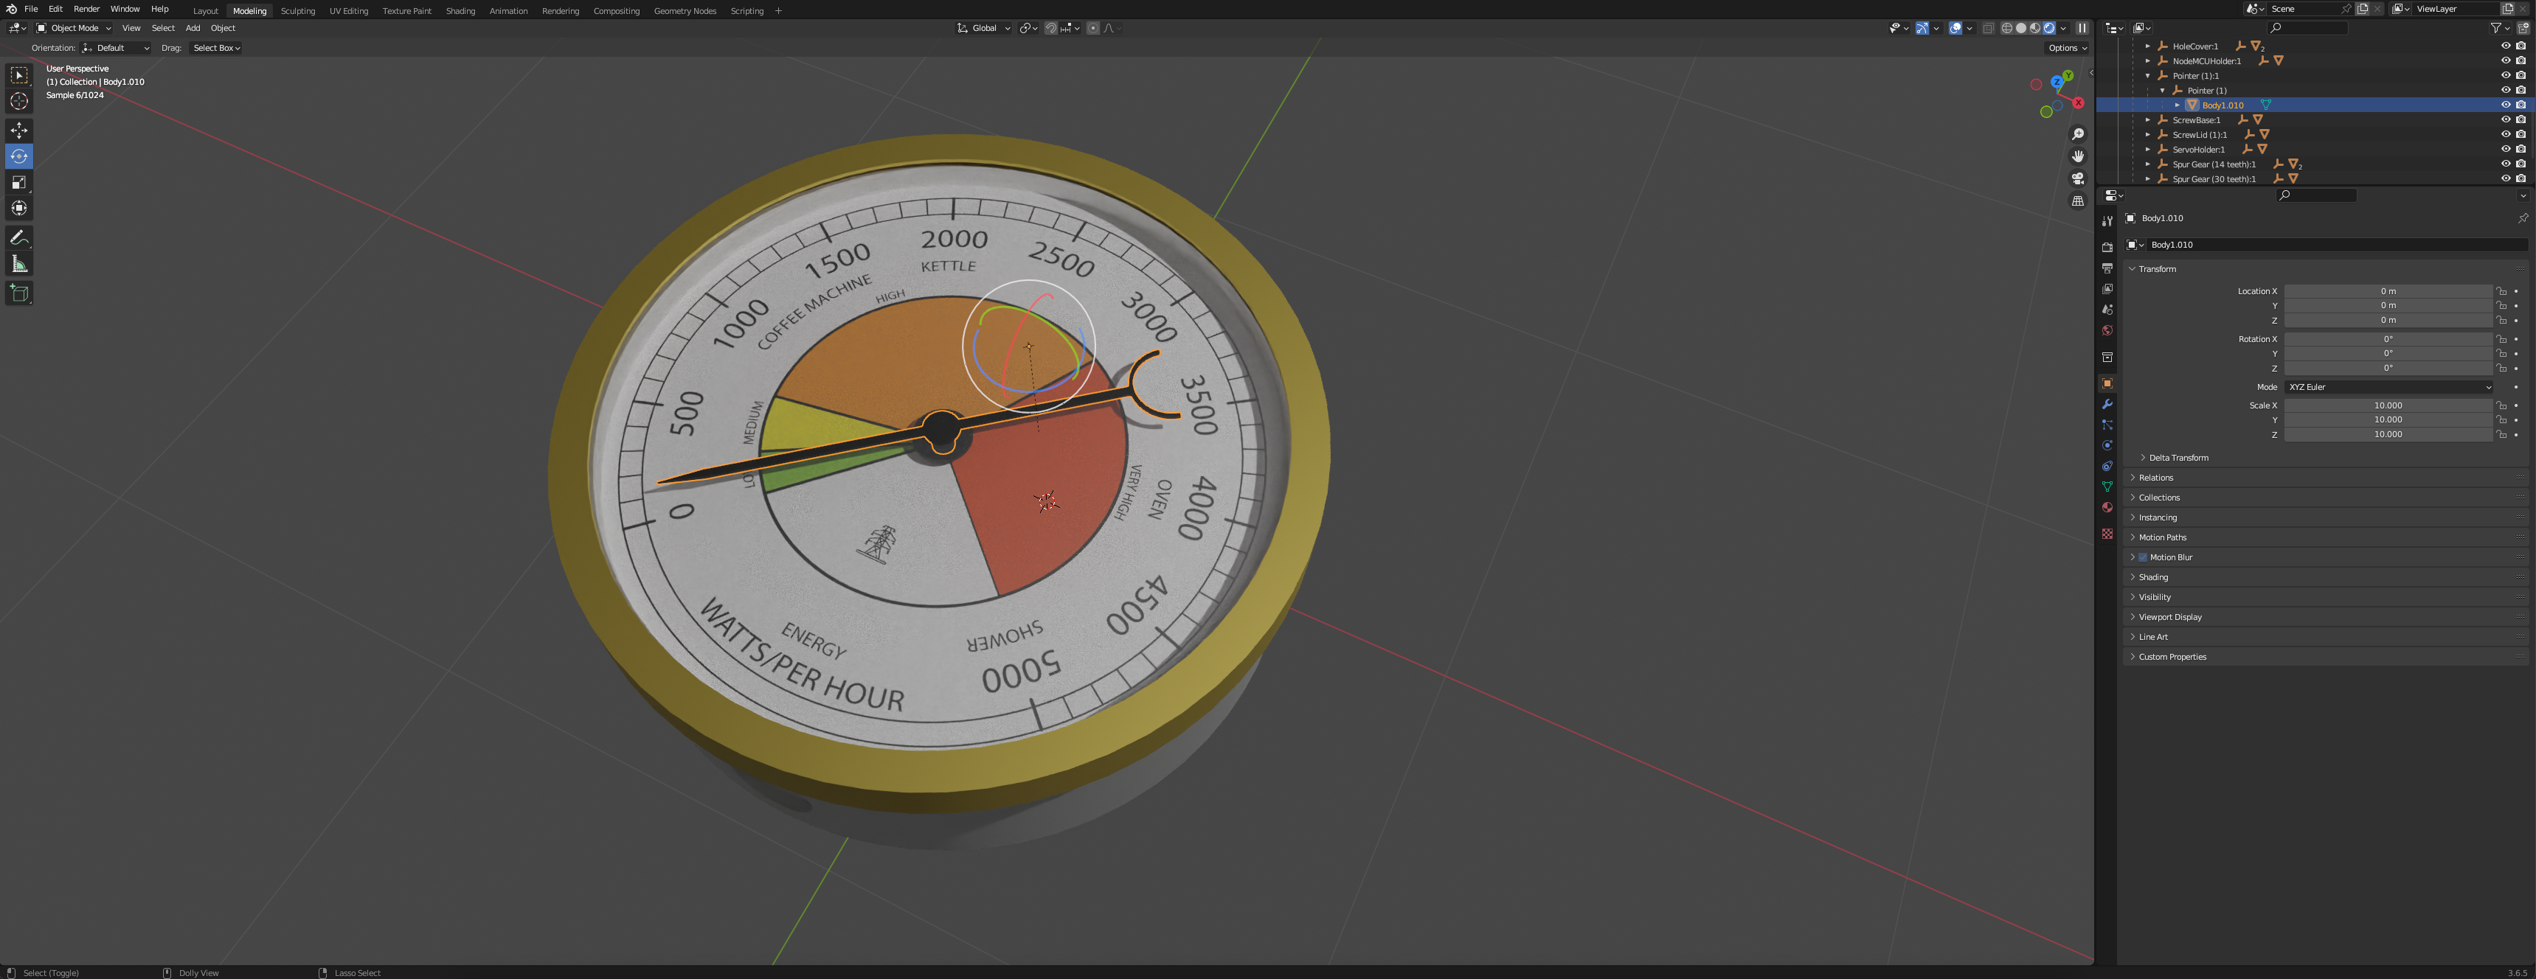Disable ScrewBase:1 in renders camera icon
The width and height of the screenshot is (2536, 979).
2521,119
